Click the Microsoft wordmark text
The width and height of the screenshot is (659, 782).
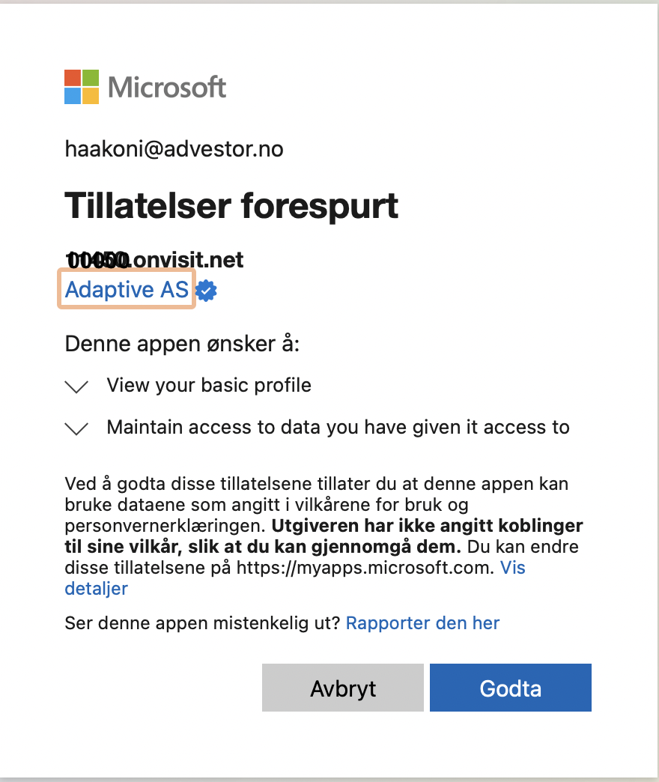click(x=167, y=88)
